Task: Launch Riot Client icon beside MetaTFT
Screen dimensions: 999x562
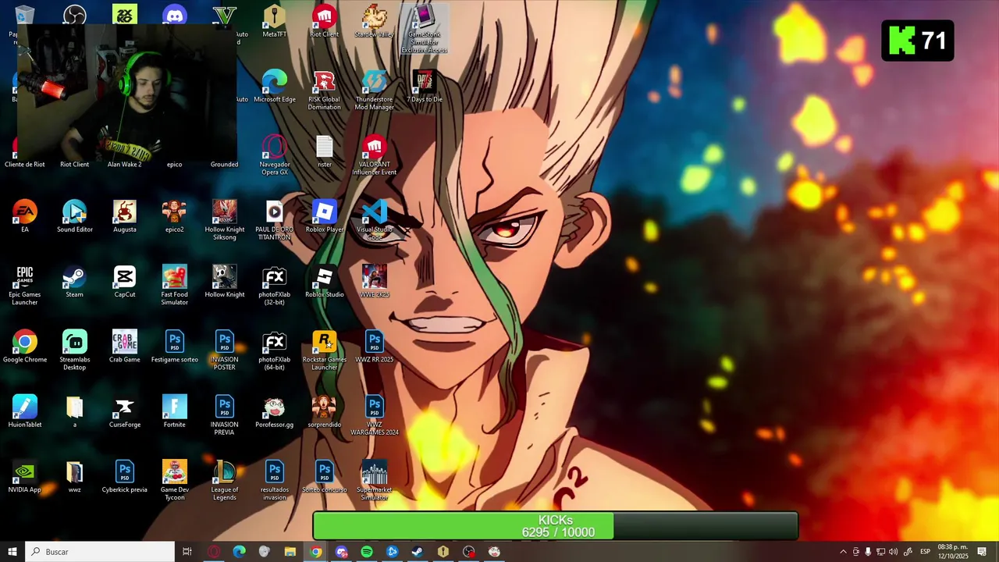Action: (x=324, y=23)
